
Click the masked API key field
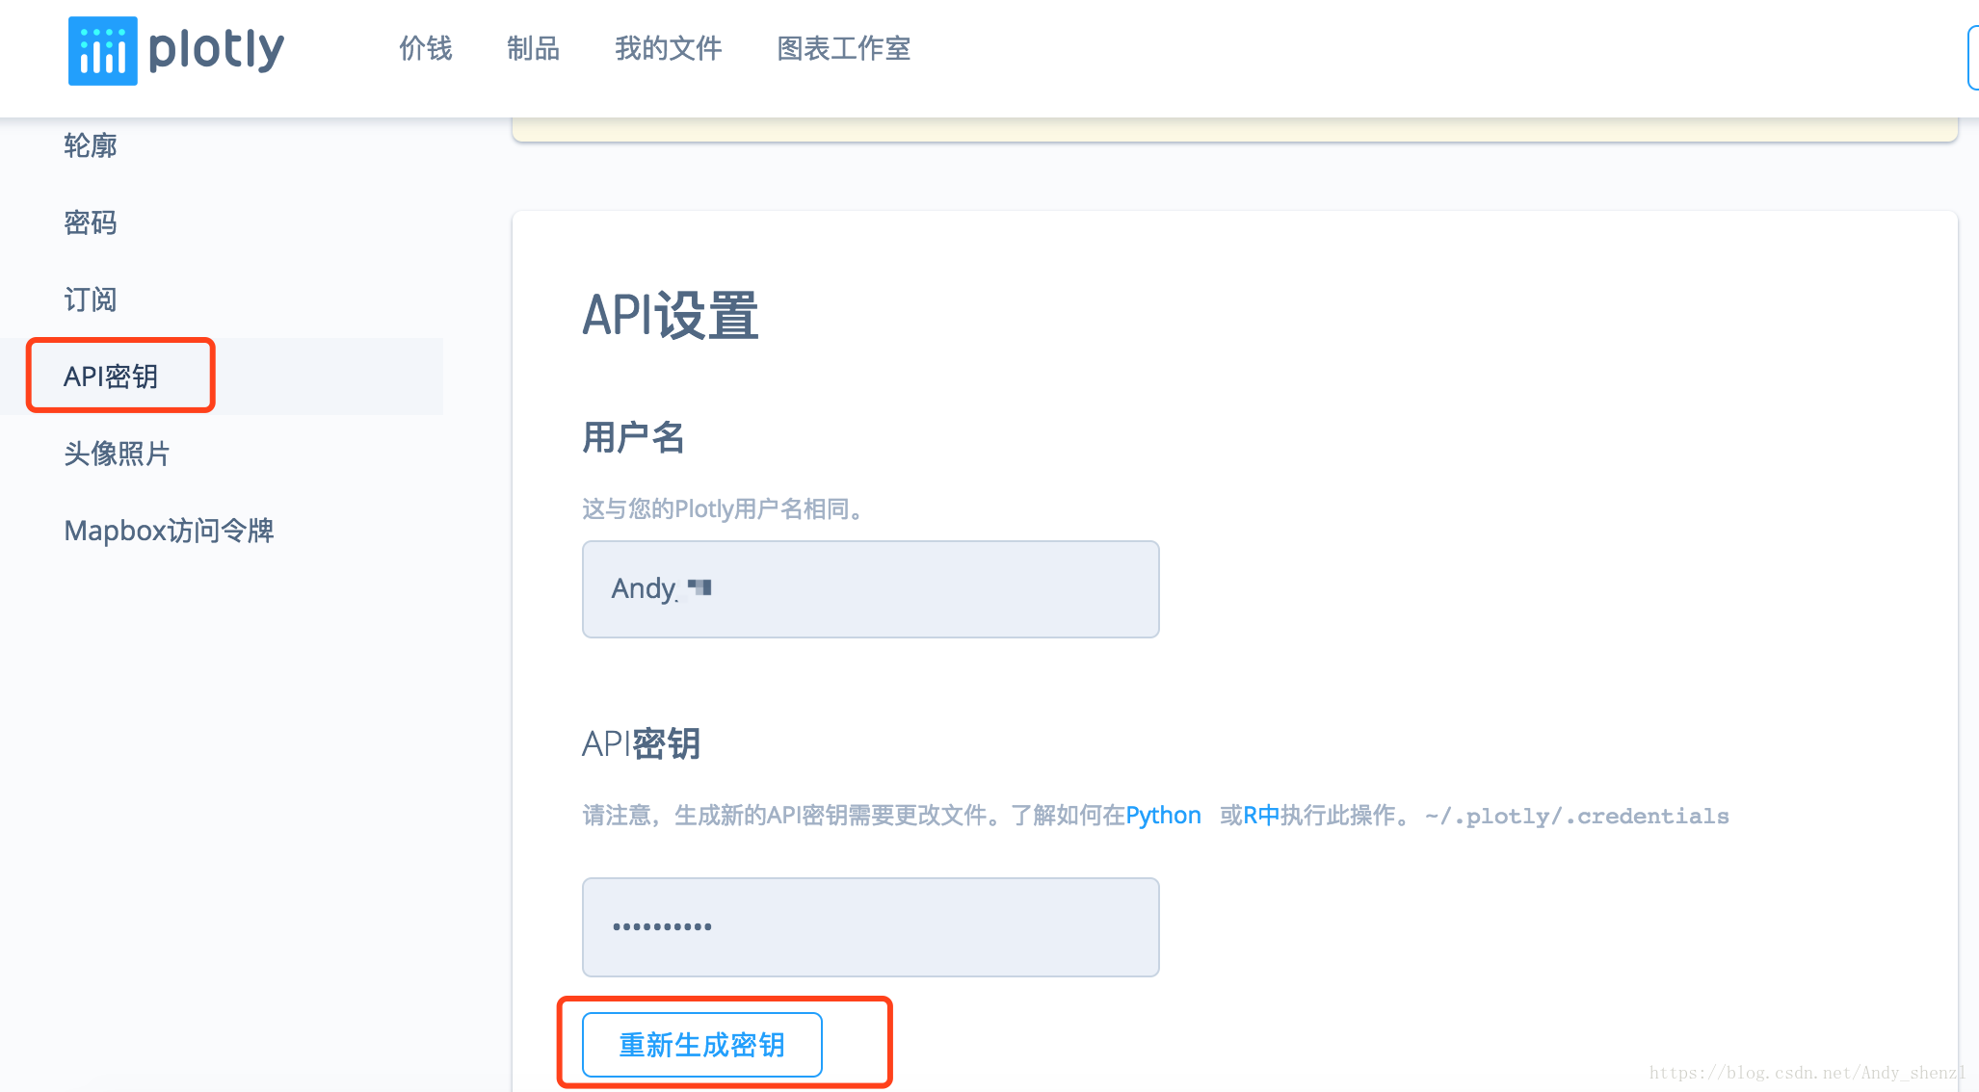coord(870,926)
